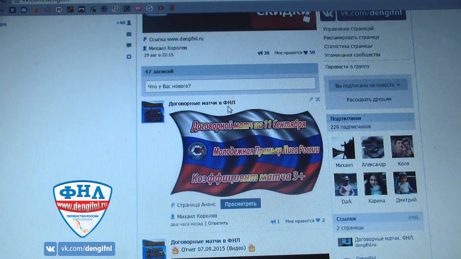Open the Рекламировать страницу link
Image resolution: width=461 pixels, height=259 pixels.
point(351,37)
